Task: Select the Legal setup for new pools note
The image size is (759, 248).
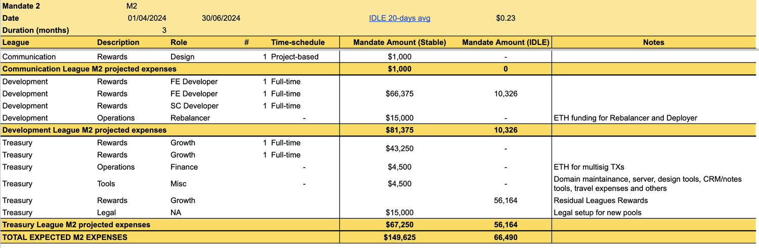Action: (598, 213)
